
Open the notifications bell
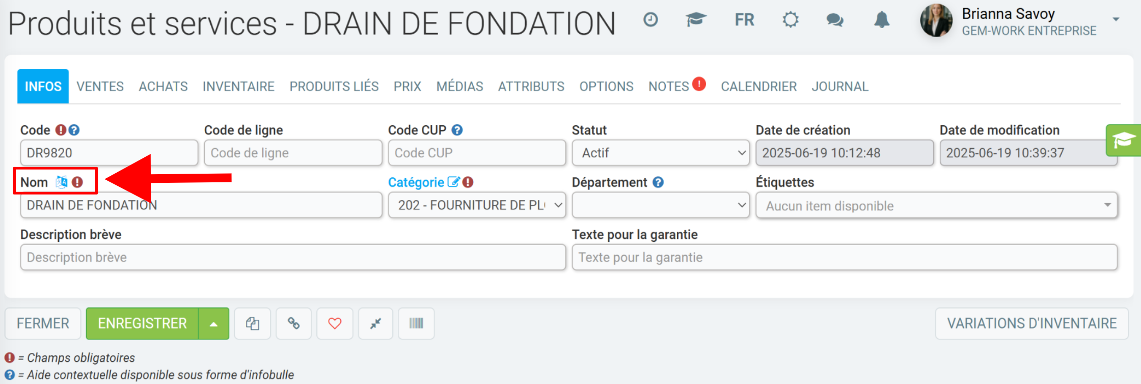(x=882, y=20)
